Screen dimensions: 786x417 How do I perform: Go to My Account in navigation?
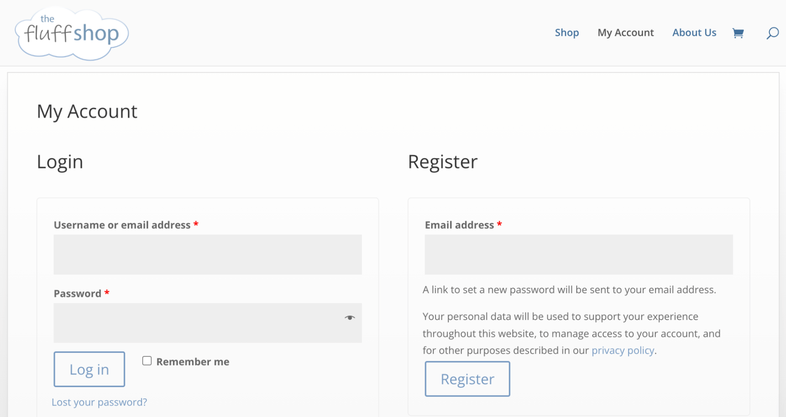point(625,33)
